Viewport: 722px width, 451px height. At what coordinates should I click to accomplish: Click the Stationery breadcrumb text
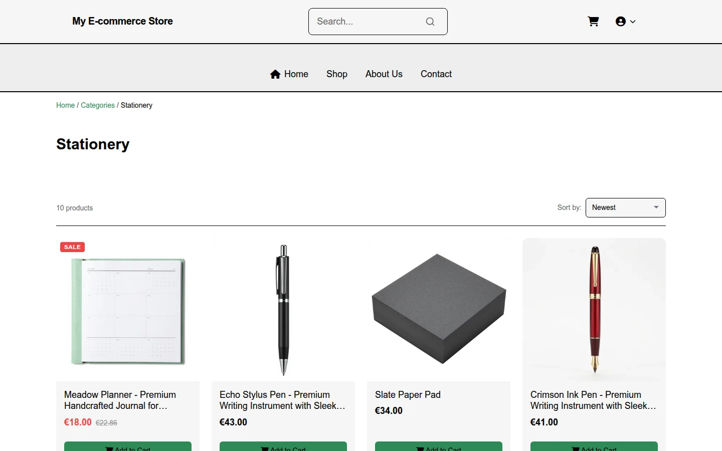click(x=136, y=105)
